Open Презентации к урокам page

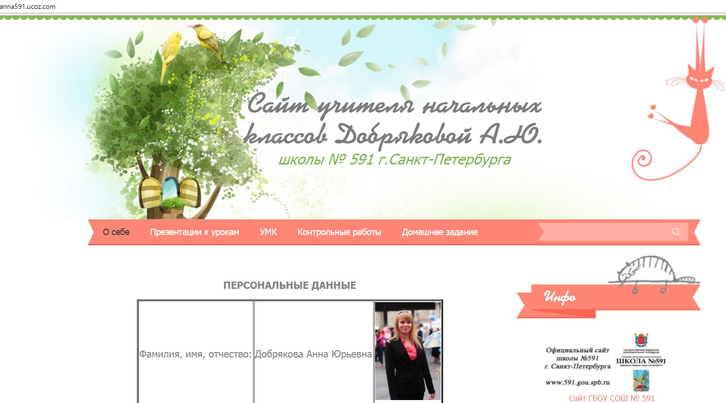click(194, 232)
